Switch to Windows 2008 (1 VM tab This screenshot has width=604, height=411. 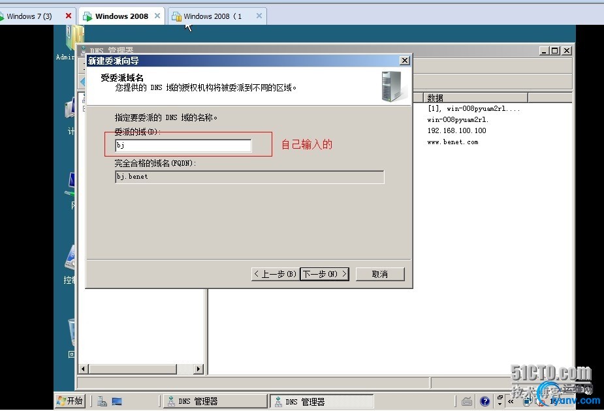click(x=213, y=16)
